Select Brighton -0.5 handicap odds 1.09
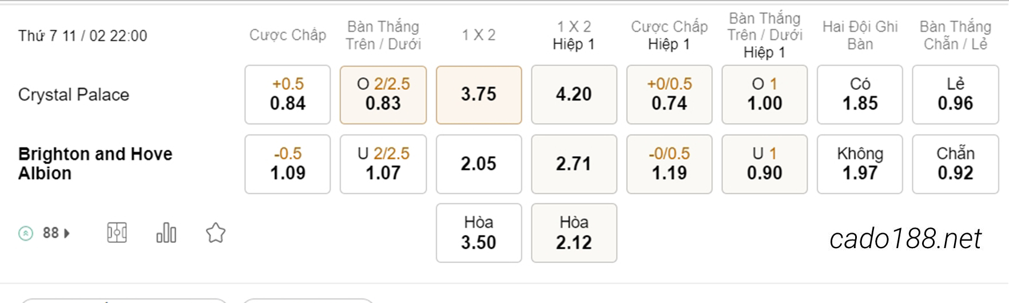1009x303 pixels. point(288,164)
